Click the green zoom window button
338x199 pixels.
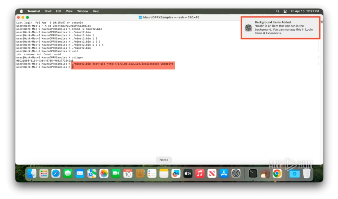tap(27, 17)
